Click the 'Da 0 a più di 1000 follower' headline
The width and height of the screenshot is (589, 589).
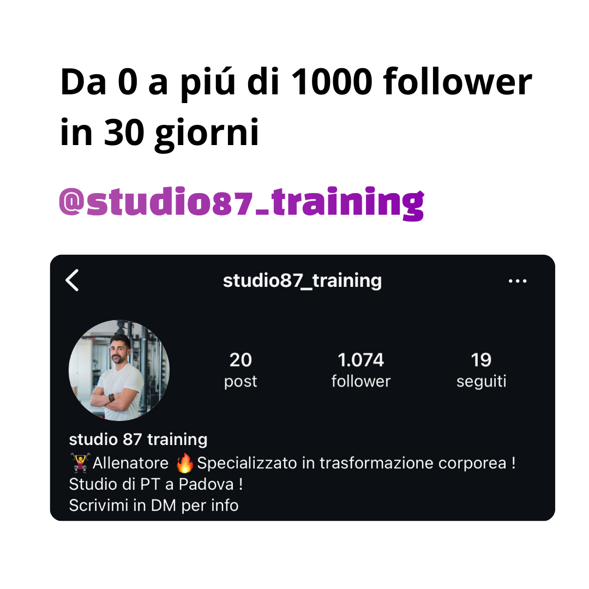pos(296,83)
